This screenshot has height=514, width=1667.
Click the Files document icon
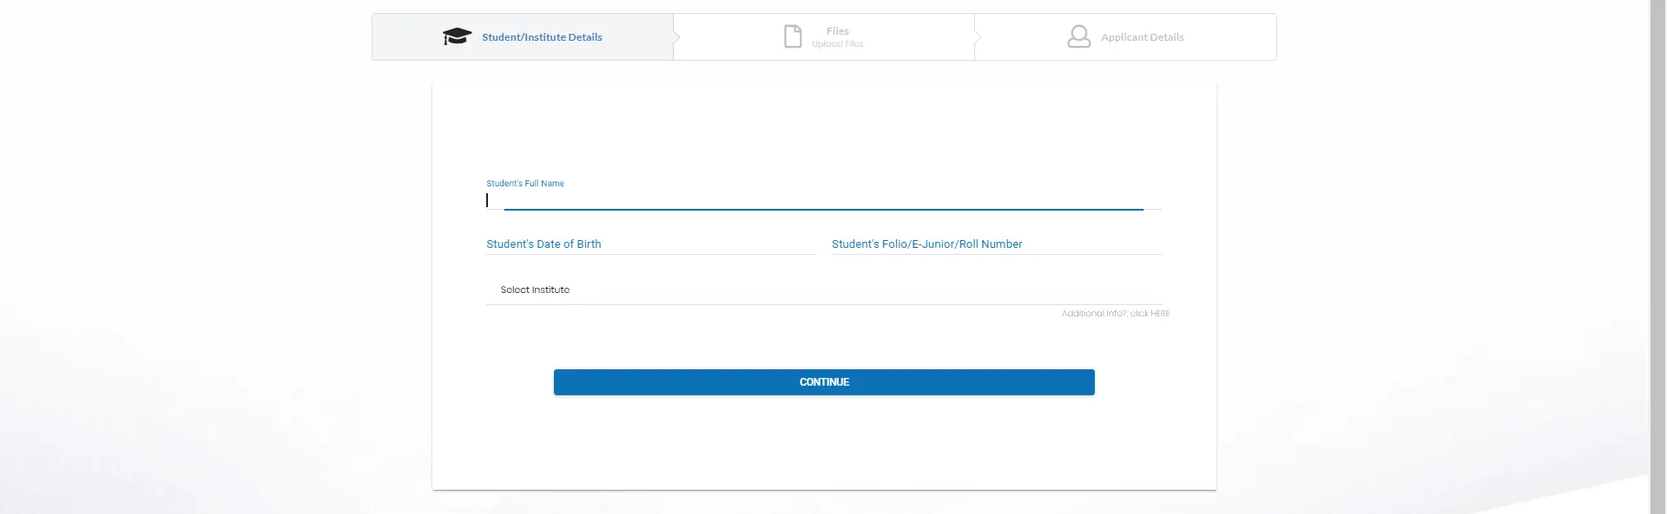[x=793, y=36]
